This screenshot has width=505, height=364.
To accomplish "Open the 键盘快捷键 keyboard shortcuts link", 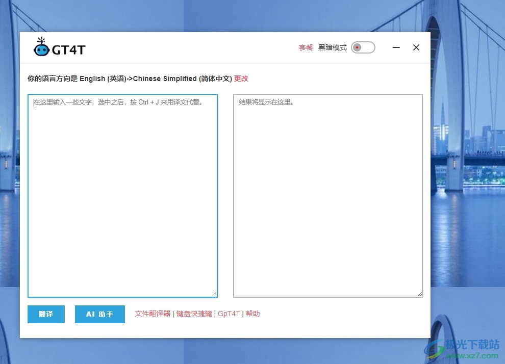I will [194, 314].
